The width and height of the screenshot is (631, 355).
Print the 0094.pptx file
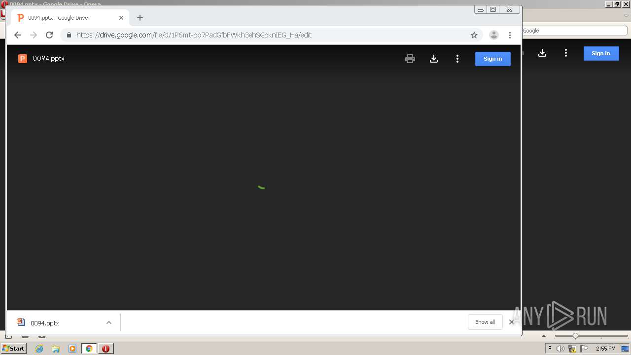410,59
